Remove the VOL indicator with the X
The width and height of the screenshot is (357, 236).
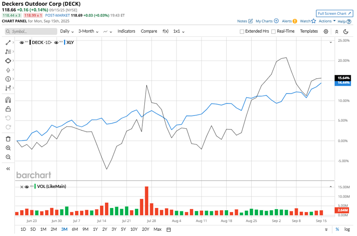22,187
